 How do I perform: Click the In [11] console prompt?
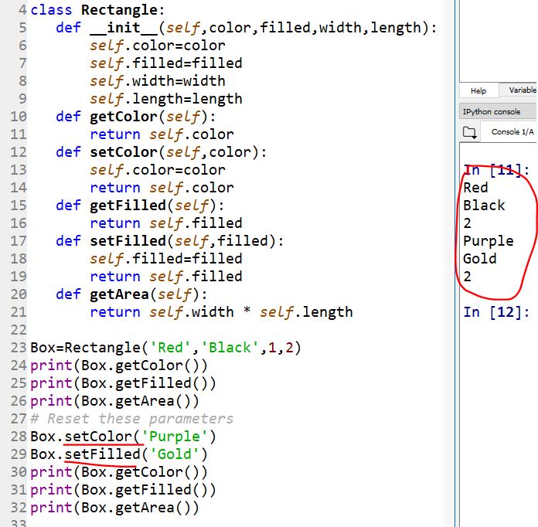click(496, 170)
